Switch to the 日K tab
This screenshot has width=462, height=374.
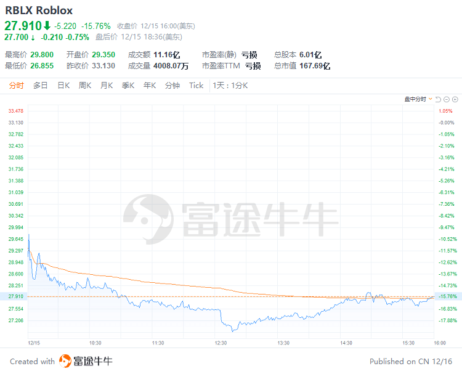click(x=63, y=86)
